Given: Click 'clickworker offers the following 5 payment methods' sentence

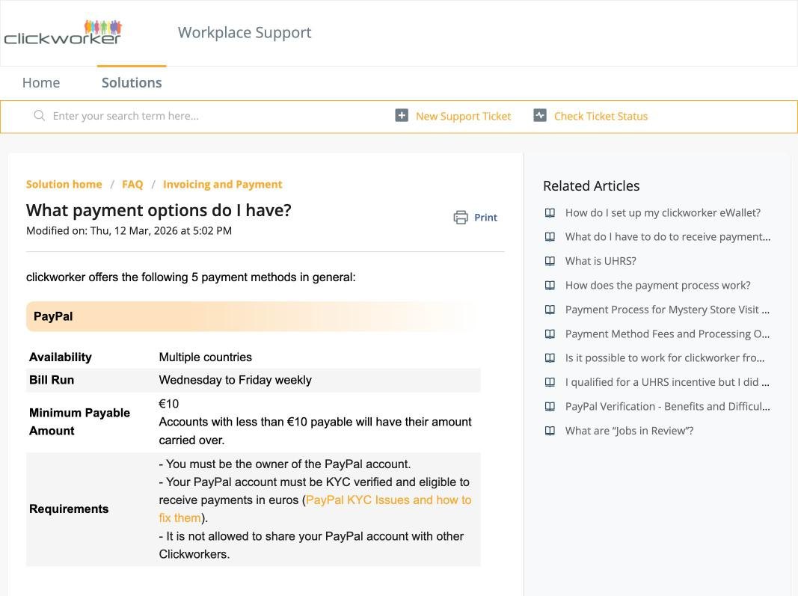Looking at the screenshot, I should coord(191,277).
